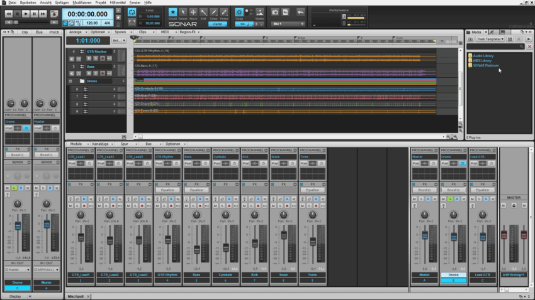Click the Fast Forward transport button
Viewport: 535px width, 300px height.
(x=43, y=14)
